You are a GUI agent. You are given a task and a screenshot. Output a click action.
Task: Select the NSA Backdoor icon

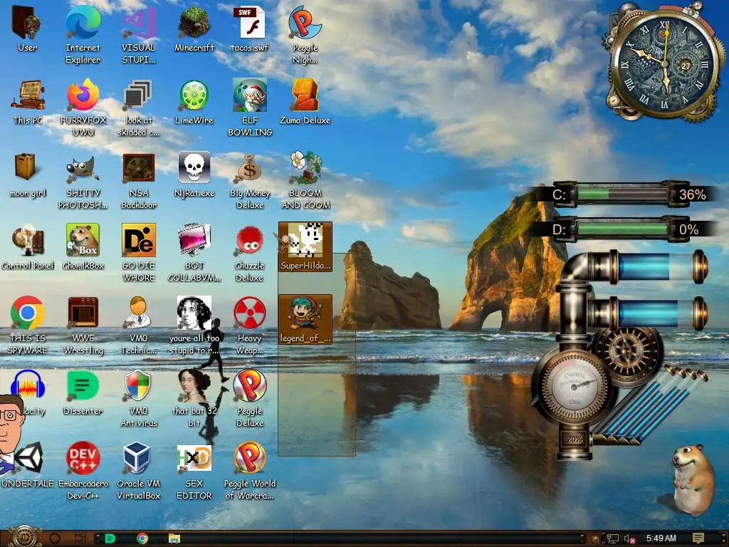pyautogui.click(x=139, y=180)
